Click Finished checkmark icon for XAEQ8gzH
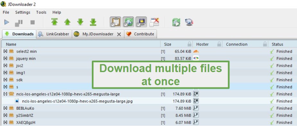297x126 pixels. coord(272,122)
